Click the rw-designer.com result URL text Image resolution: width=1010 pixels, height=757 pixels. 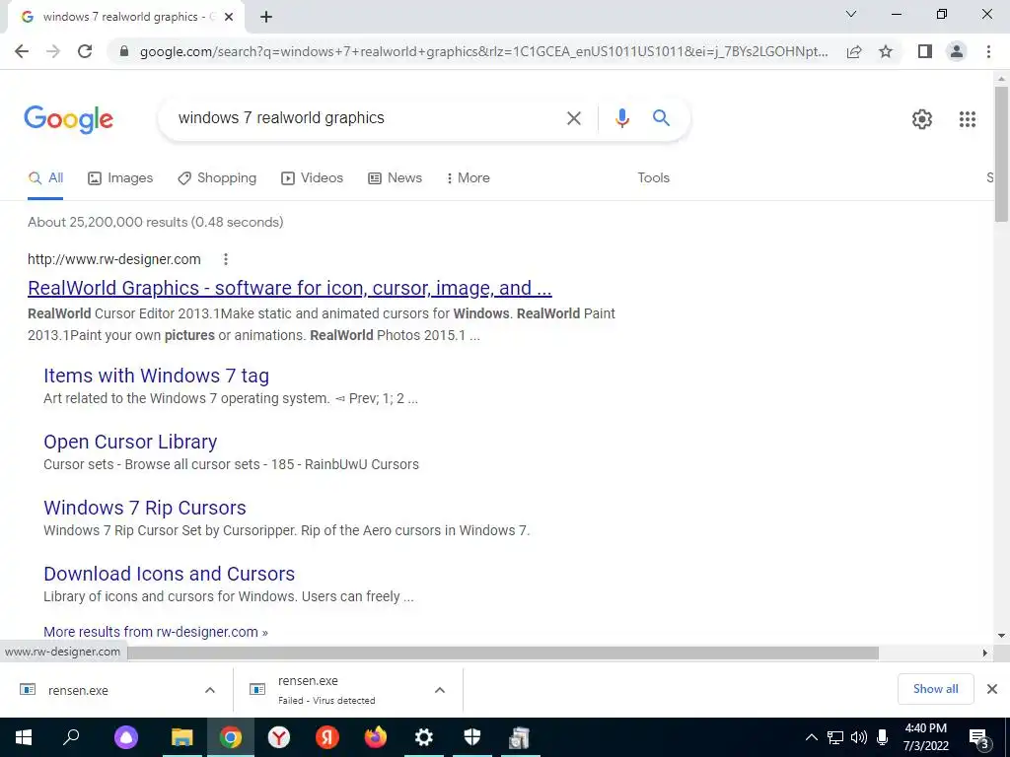[114, 259]
